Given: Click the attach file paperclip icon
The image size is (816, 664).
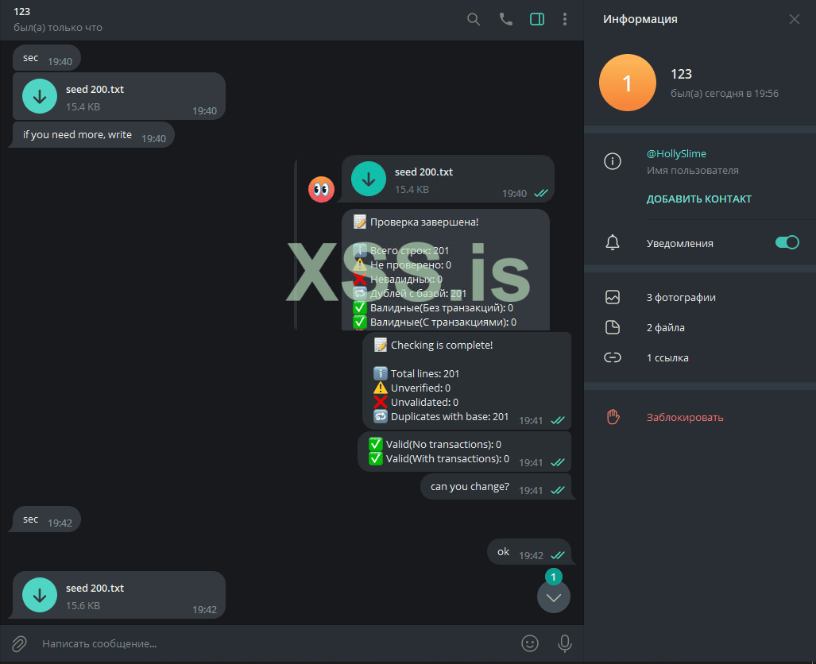Looking at the screenshot, I should point(19,643).
